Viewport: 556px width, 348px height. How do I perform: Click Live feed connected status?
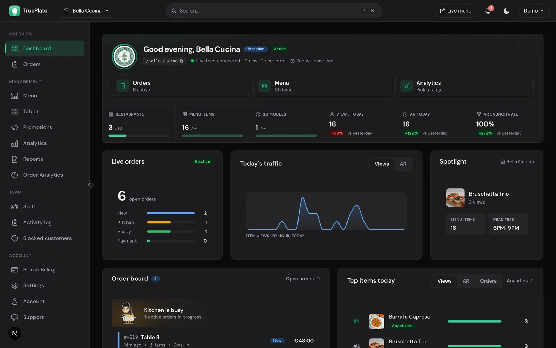point(215,61)
